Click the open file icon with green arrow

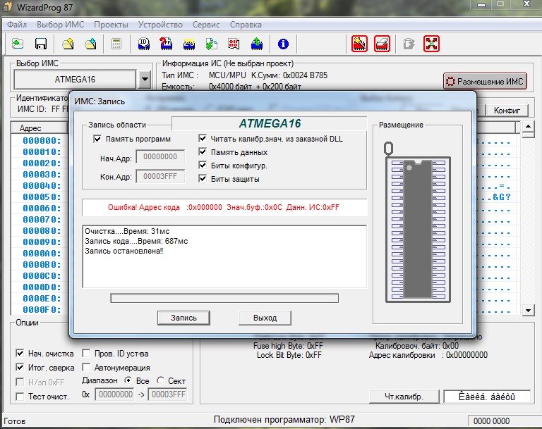pos(18,44)
